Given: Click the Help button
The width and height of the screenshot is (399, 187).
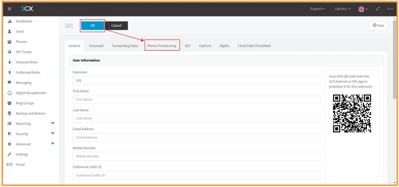Looking at the screenshot, I should pyautogui.click(x=379, y=25).
